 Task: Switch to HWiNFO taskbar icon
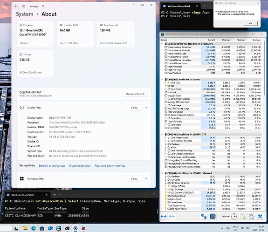coord(59,228)
